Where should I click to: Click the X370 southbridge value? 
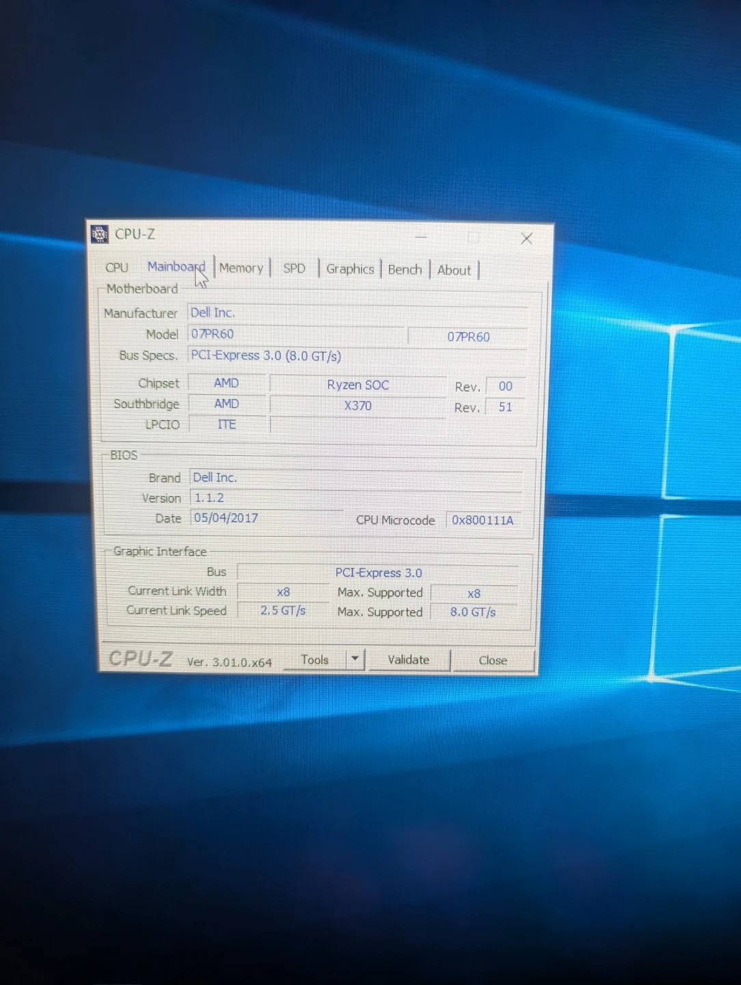click(358, 406)
